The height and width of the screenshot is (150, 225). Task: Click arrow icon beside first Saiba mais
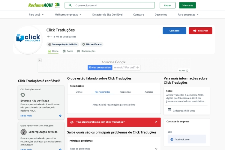point(60,116)
